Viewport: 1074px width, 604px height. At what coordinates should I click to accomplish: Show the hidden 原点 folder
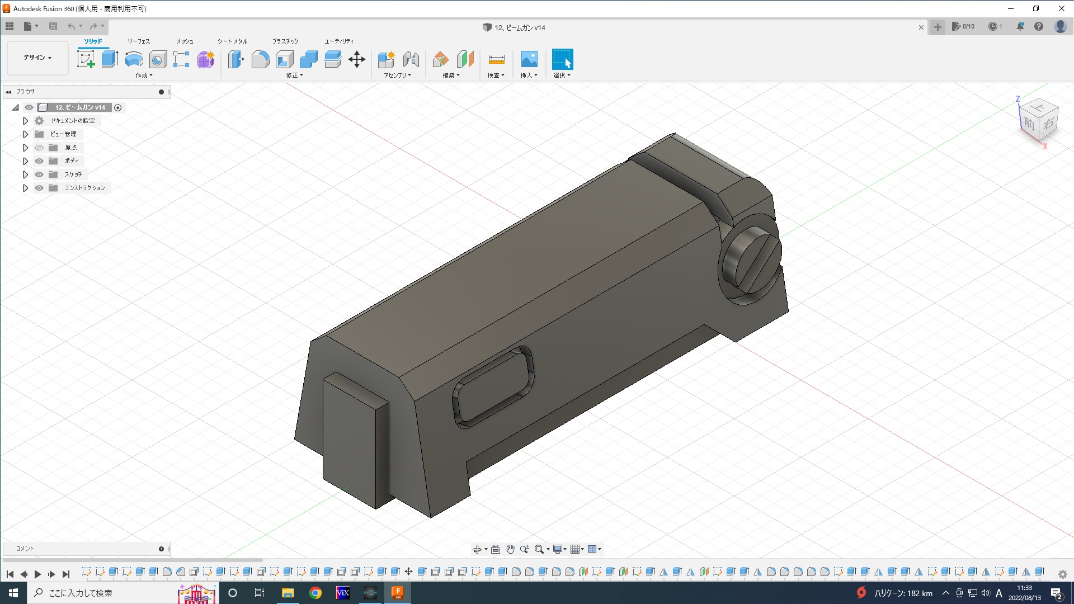(39, 148)
